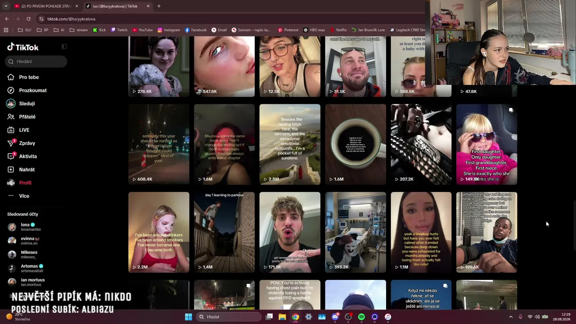The width and height of the screenshot is (576, 324).
Task: Open the Windows Start menu
Action: pos(189,317)
